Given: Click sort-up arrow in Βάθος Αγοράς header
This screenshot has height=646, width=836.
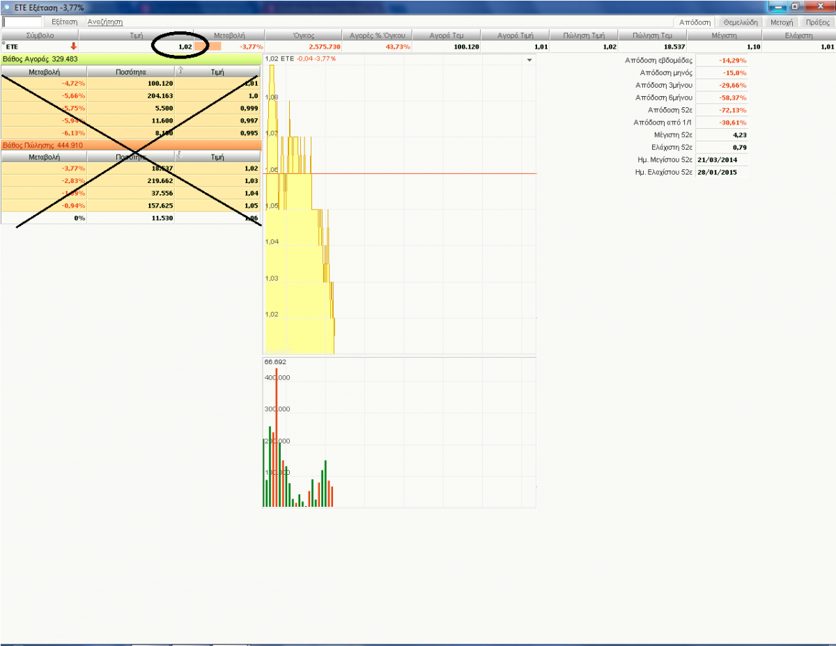Looking at the screenshot, I should tap(180, 70).
